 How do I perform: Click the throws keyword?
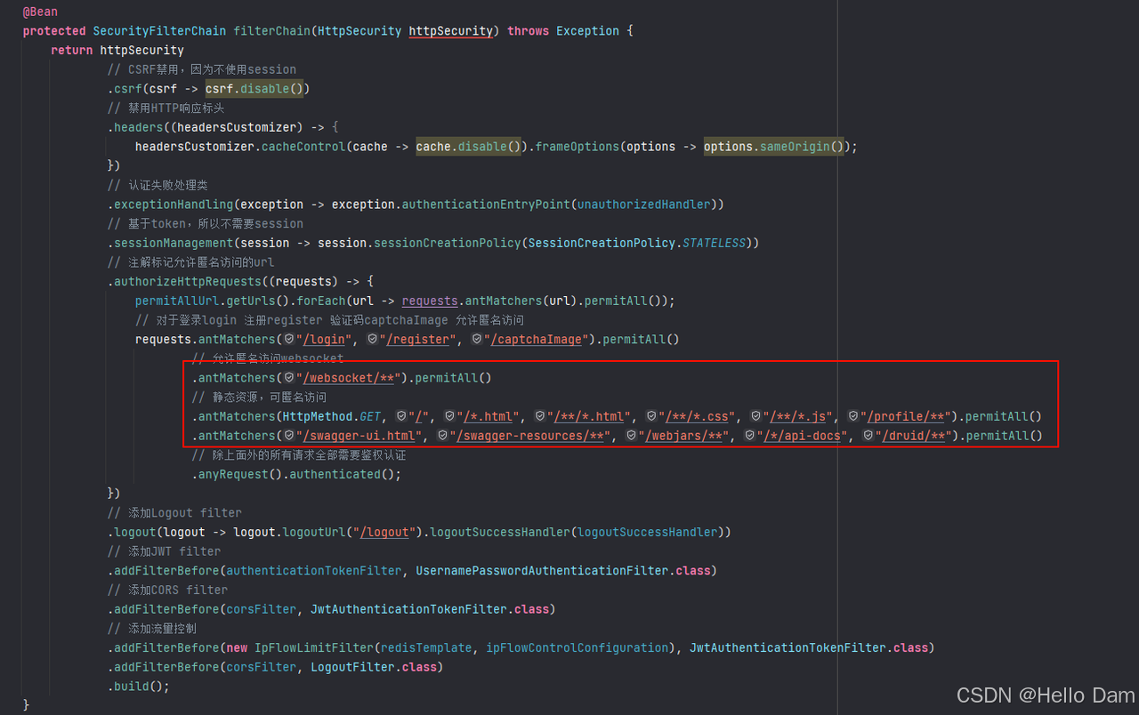[529, 31]
